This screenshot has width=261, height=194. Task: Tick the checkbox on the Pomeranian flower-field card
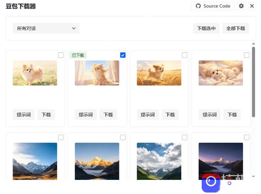[61, 55]
